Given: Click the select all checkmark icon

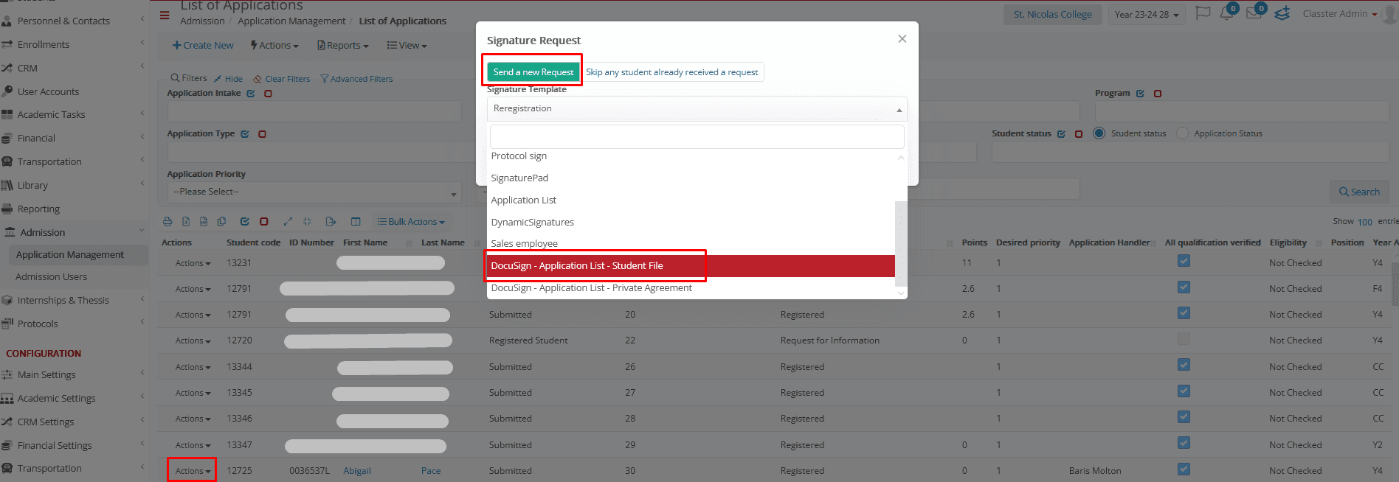Looking at the screenshot, I should [x=245, y=221].
